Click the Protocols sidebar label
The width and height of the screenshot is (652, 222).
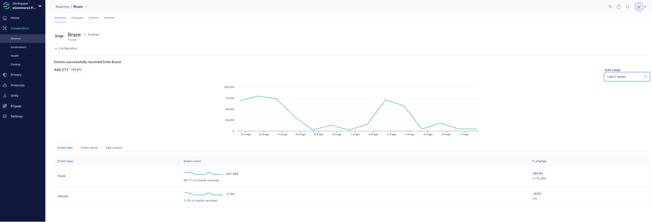point(18,85)
